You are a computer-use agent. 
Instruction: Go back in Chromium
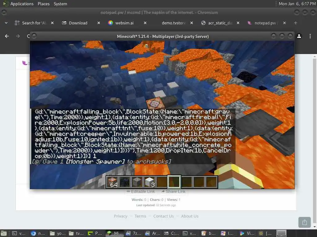[x=7, y=36]
